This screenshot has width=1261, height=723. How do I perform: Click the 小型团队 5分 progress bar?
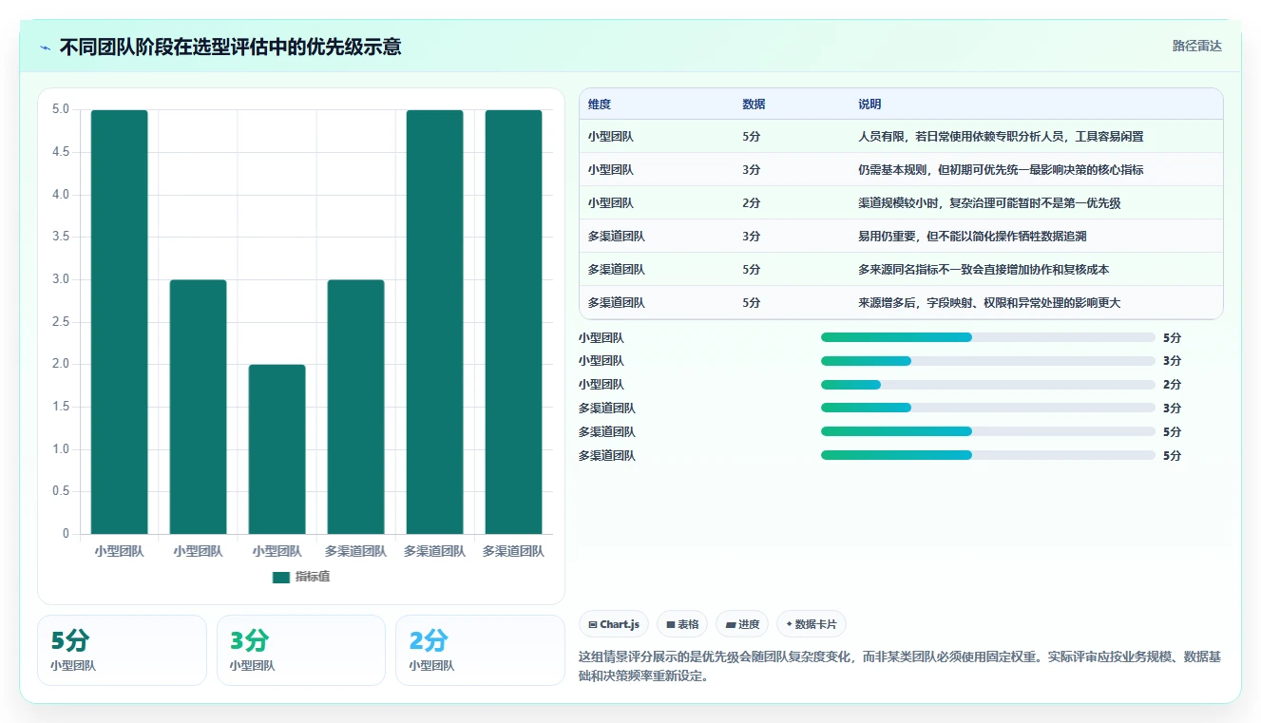click(987, 337)
